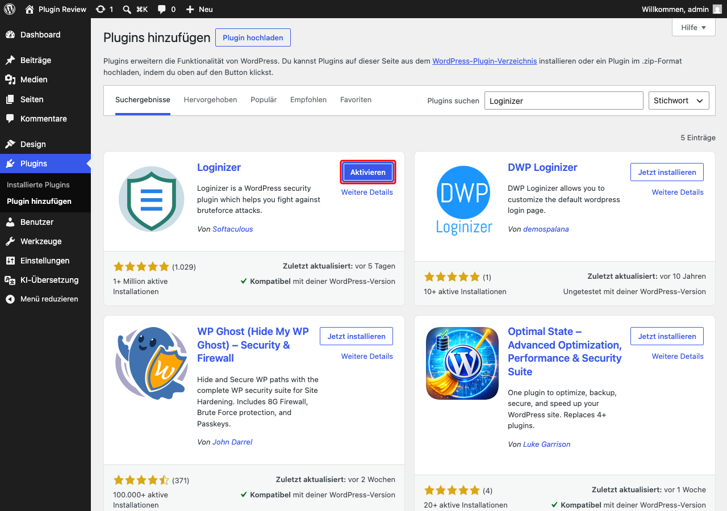Click the Dashboard gauge icon
This screenshot has height=511, width=727.
pyautogui.click(x=10, y=35)
